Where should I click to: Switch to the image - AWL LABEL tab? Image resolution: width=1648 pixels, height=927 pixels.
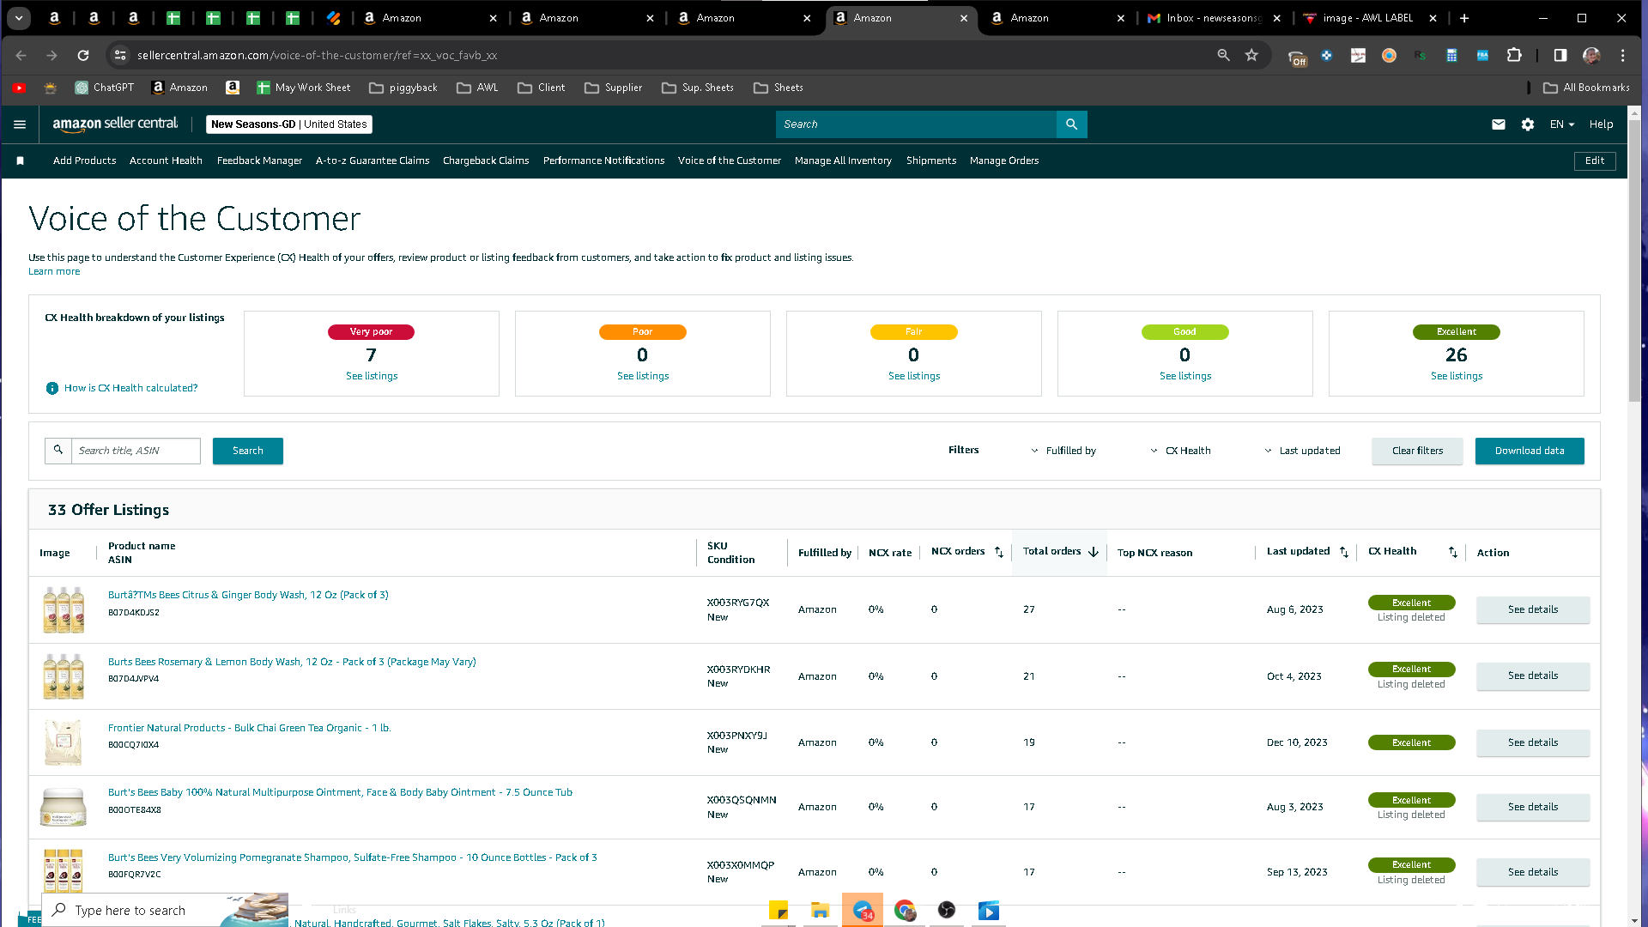pyautogui.click(x=1368, y=18)
